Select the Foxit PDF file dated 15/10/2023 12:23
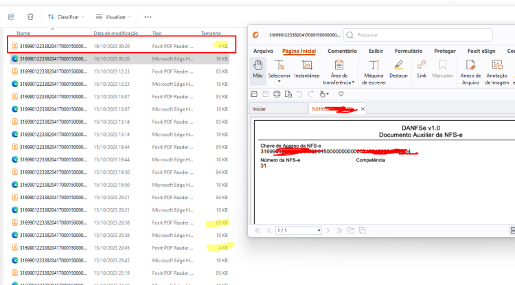 pos(119,71)
